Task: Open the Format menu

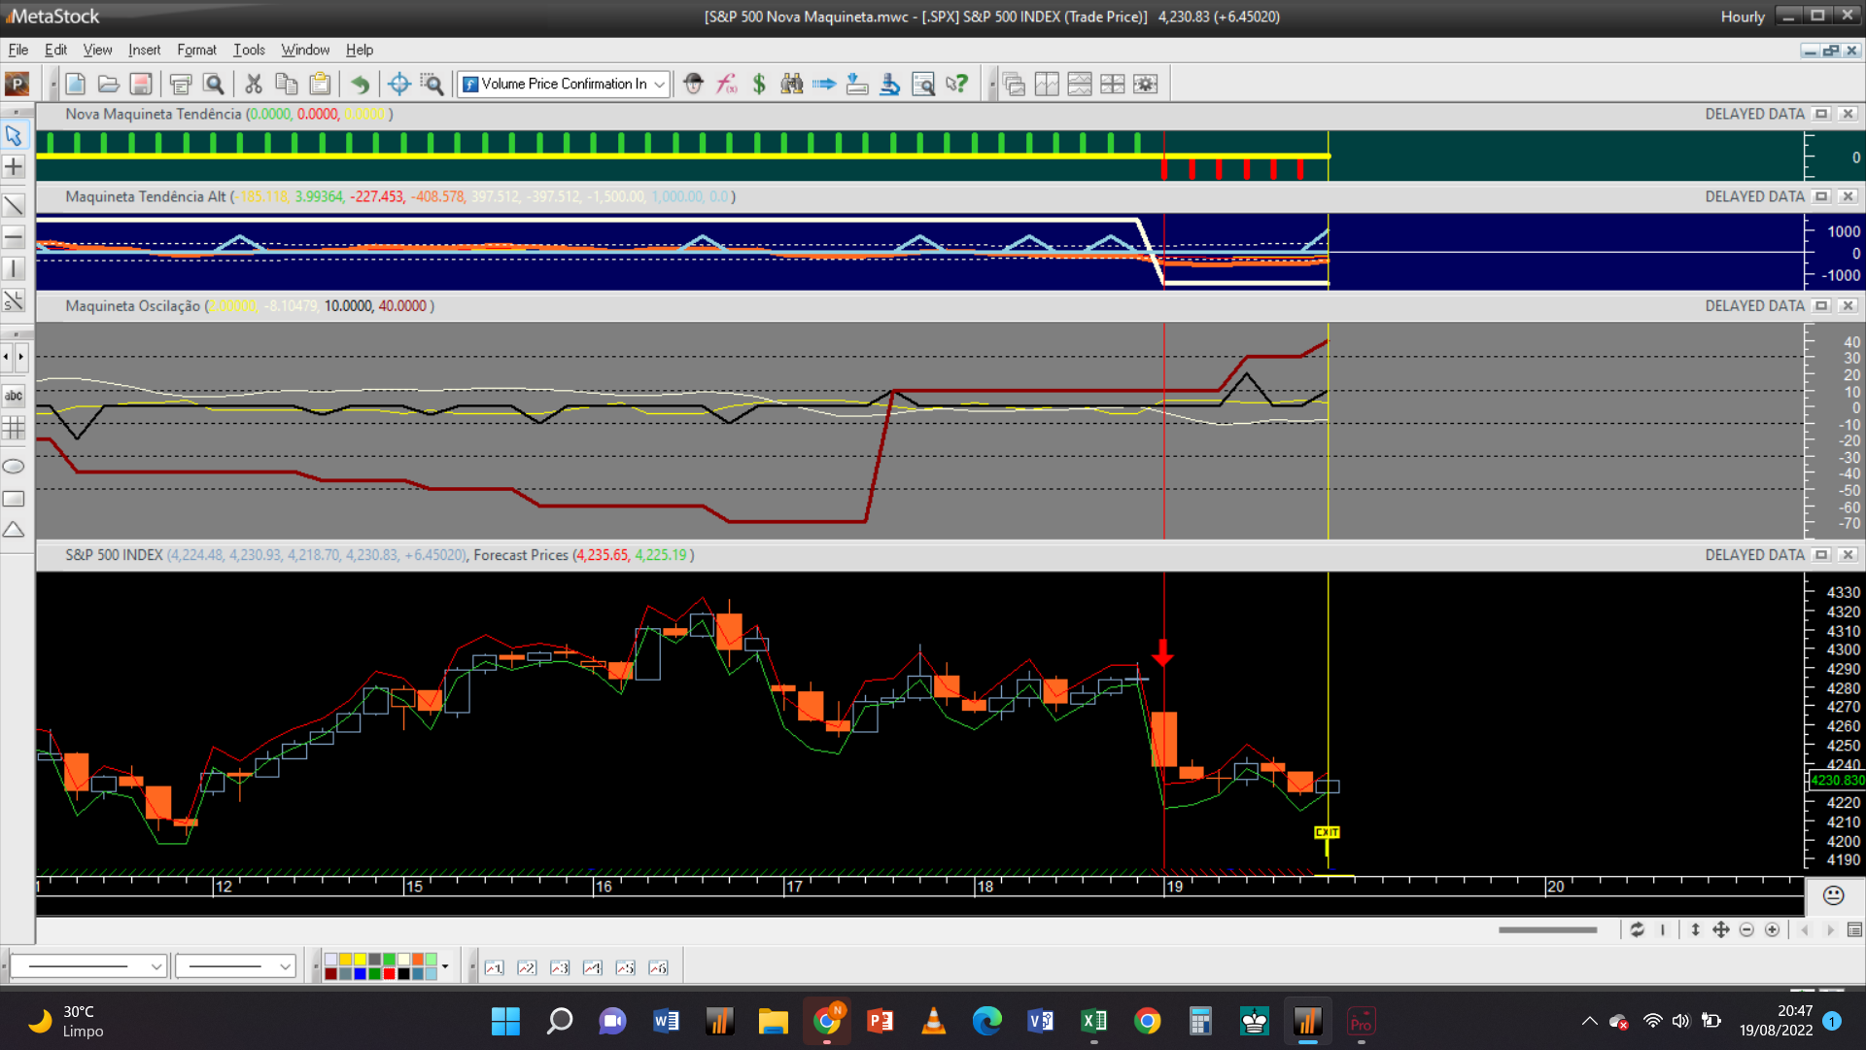Action: pyautogui.click(x=196, y=50)
